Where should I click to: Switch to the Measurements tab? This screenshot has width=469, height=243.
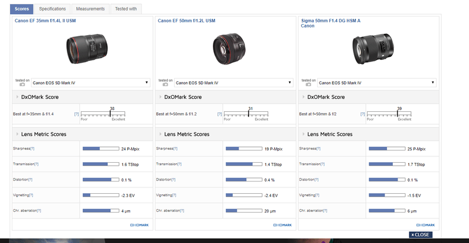(x=91, y=9)
